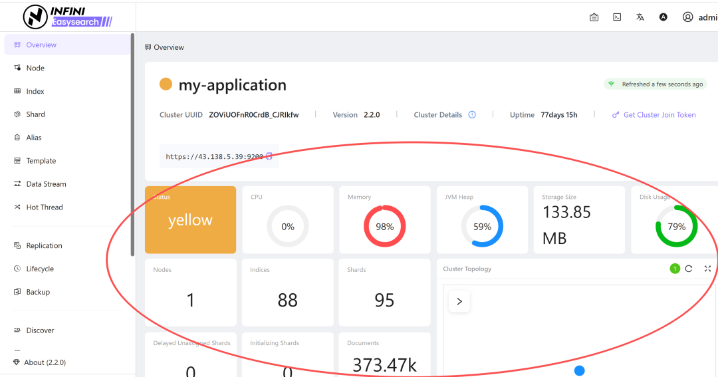Click the Index table icon
Screen dimensions: 718x377
[x=17, y=91]
